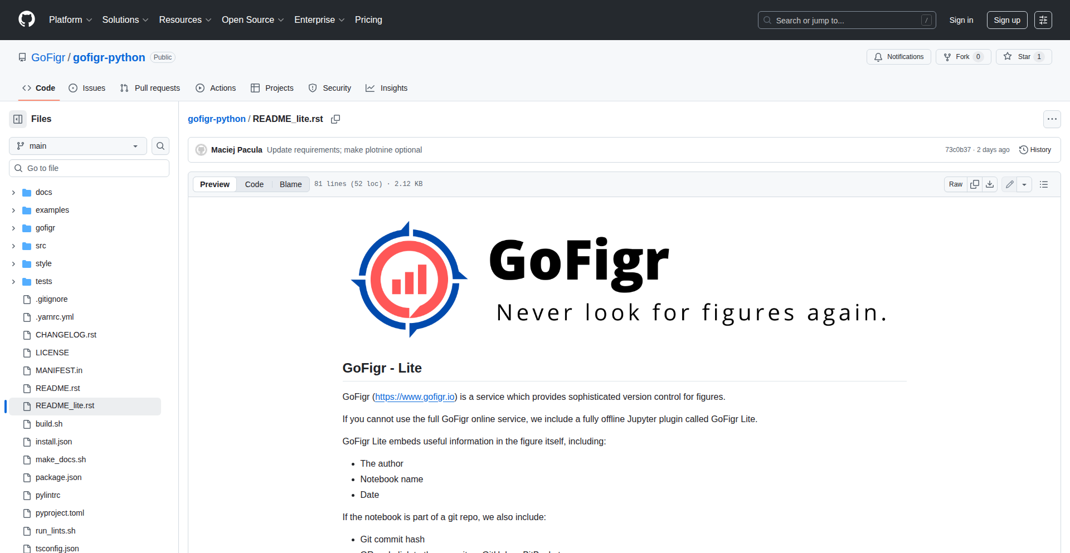Select the Preview file view
Image resolution: width=1070 pixels, height=553 pixels.
tap(215, 184)
